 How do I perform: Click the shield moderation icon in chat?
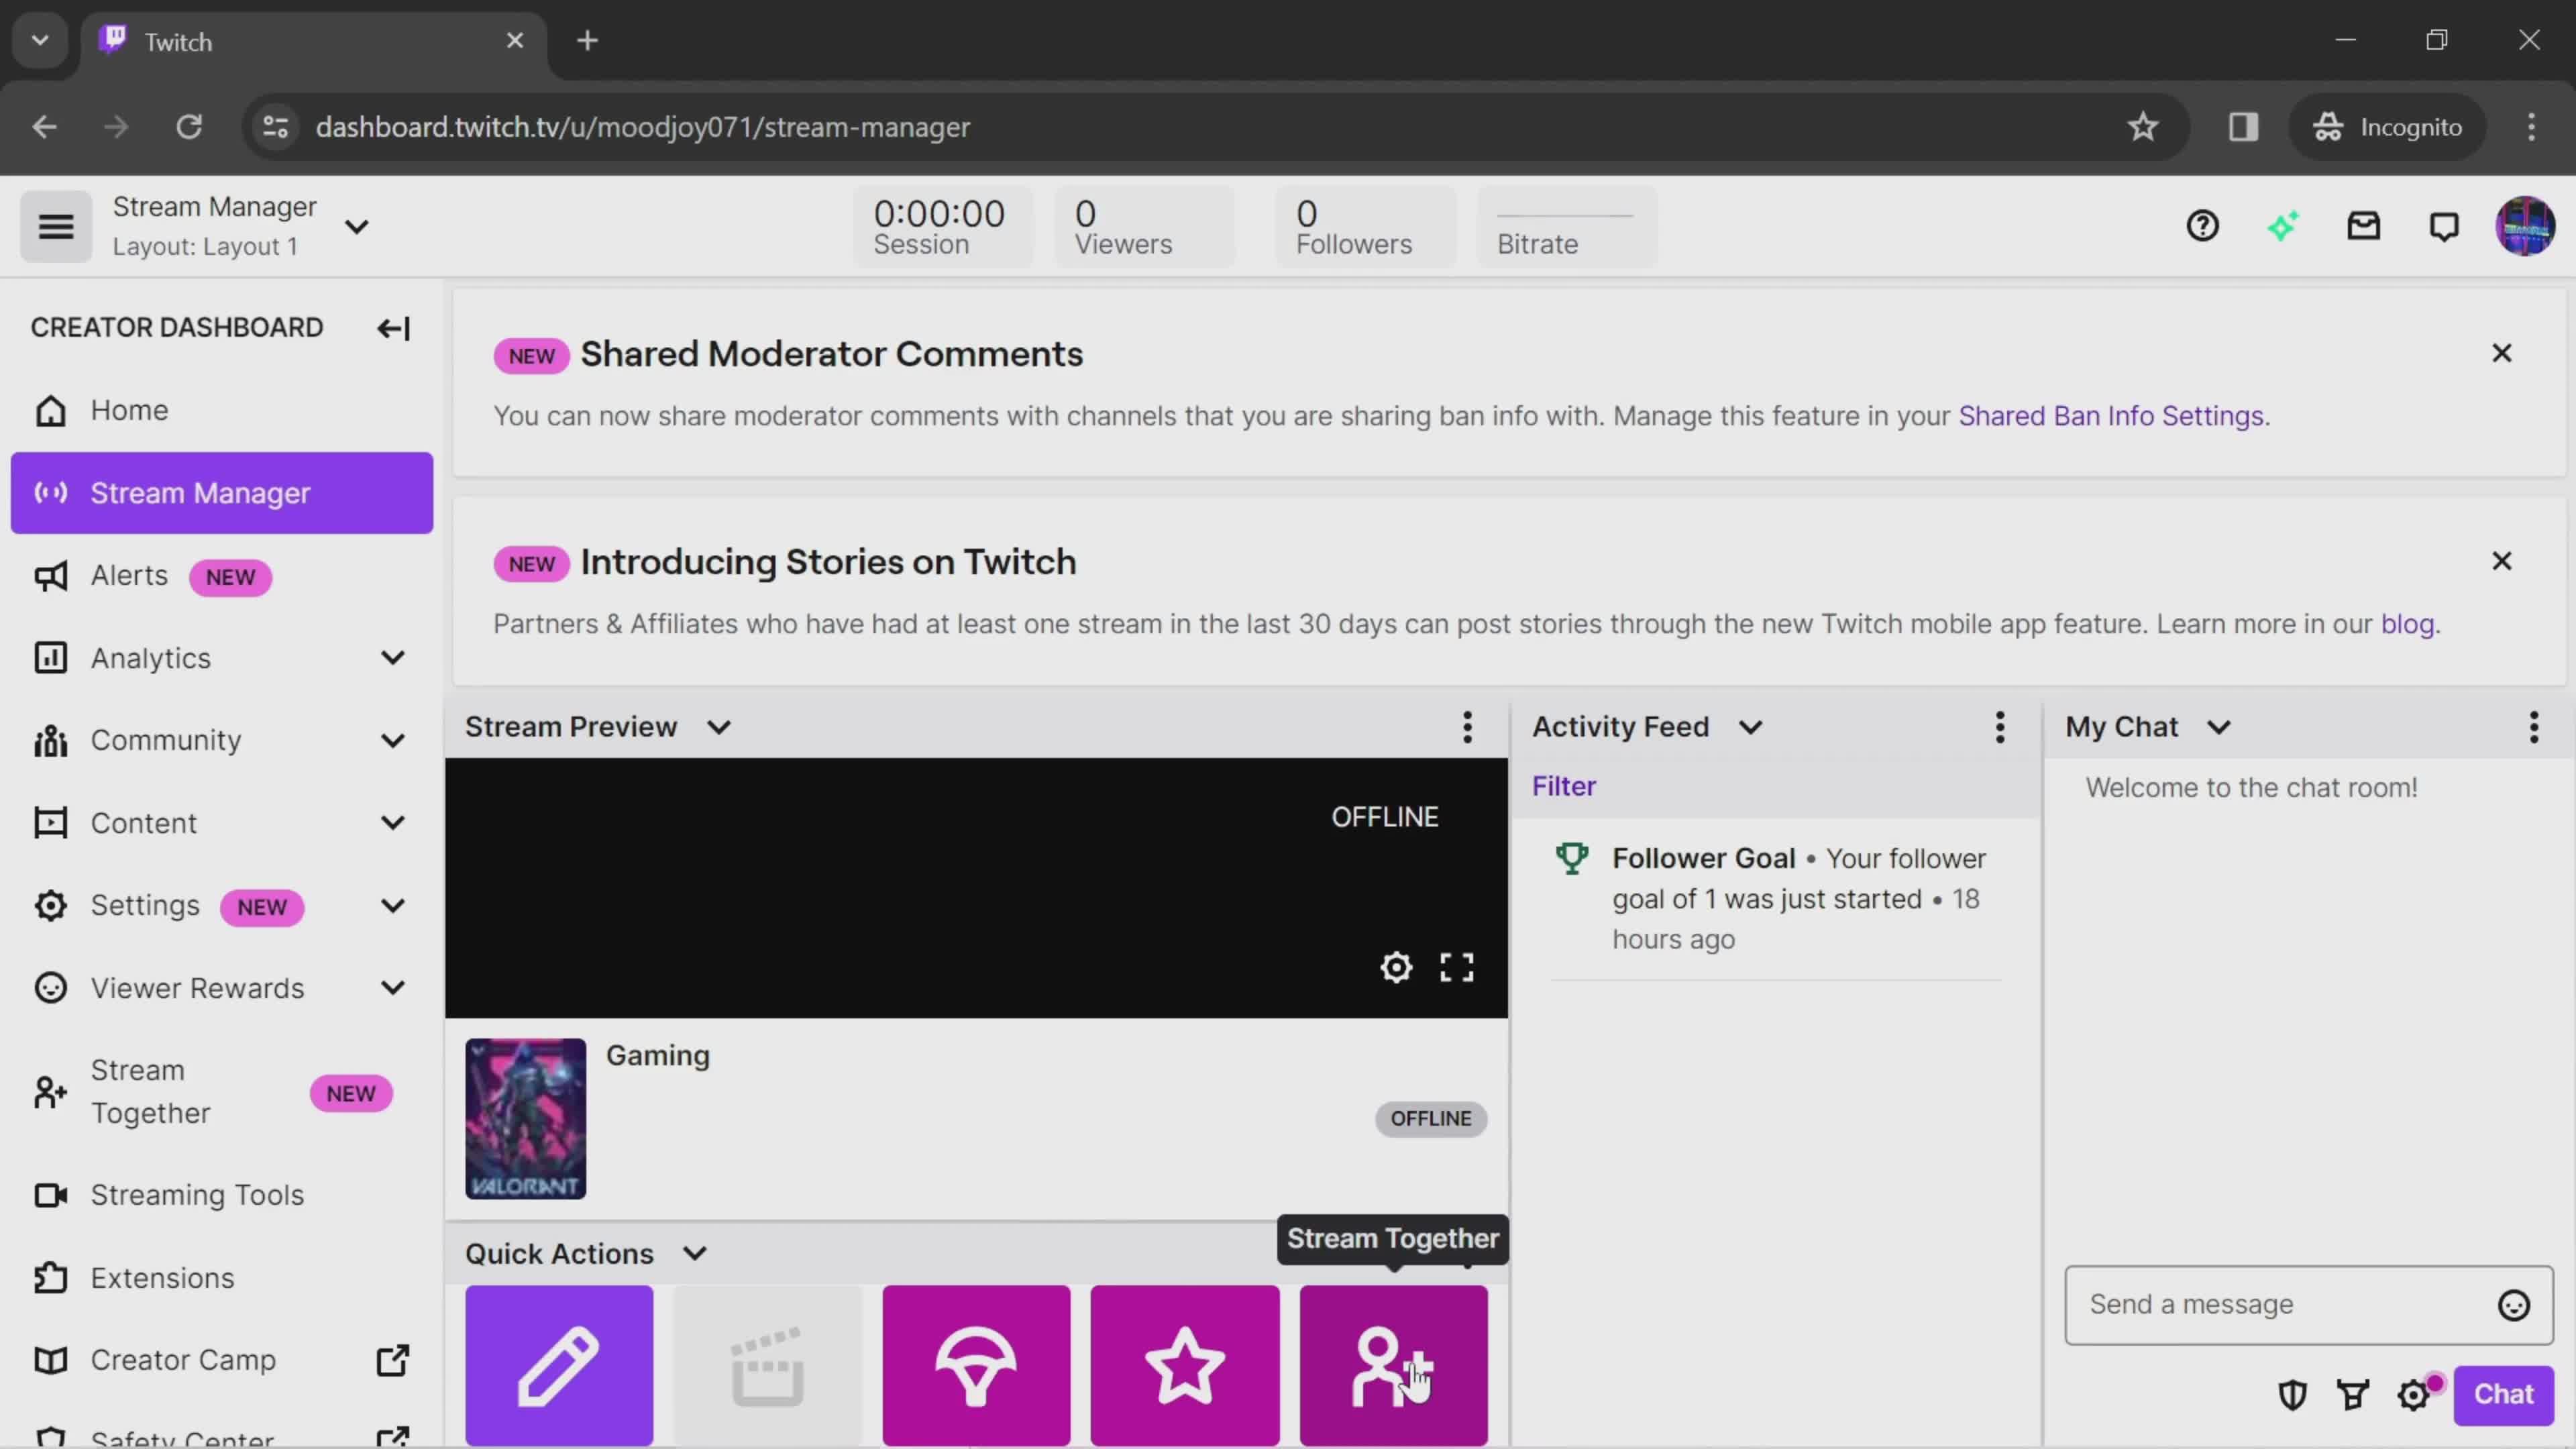[2293, 1396]
